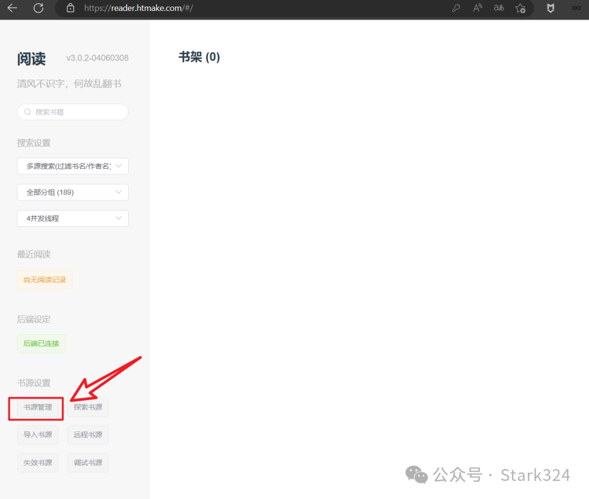589x499 pixels.
Task: Click the 后端设定 section label
Action: click(x=34, y=319)
